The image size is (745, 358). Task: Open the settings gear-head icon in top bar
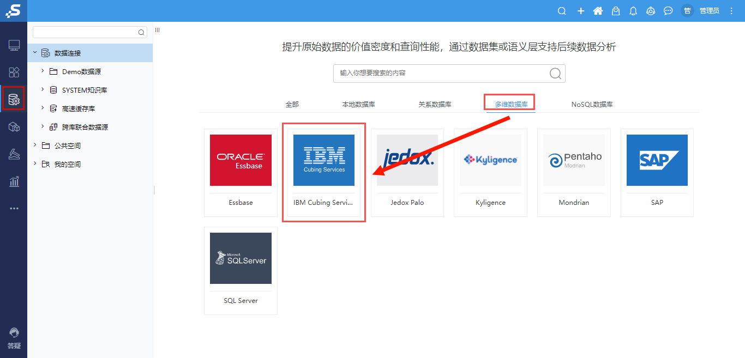[651, 11]
